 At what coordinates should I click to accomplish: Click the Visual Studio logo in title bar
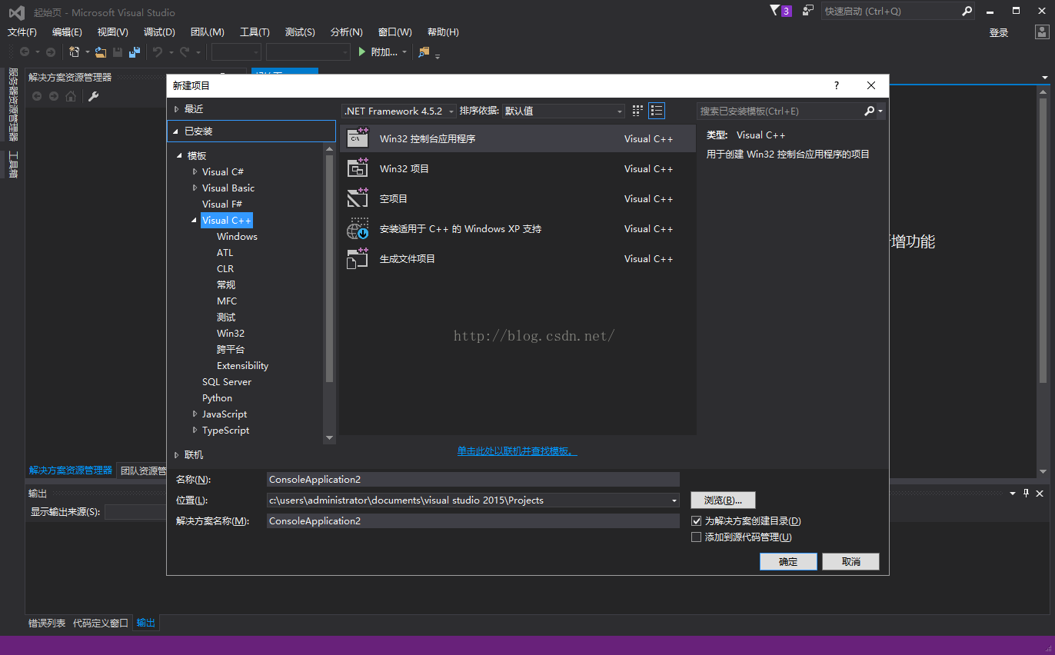(16, 12)
